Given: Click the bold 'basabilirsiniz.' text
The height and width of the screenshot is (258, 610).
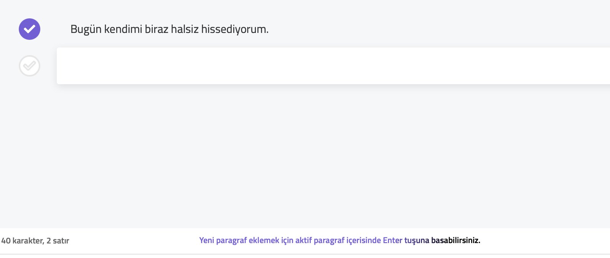Looking at the screenshot, I should (x=456, y=240).
